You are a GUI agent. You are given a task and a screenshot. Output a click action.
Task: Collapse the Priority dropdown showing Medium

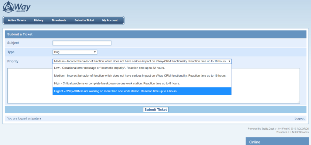pos(142,61)
